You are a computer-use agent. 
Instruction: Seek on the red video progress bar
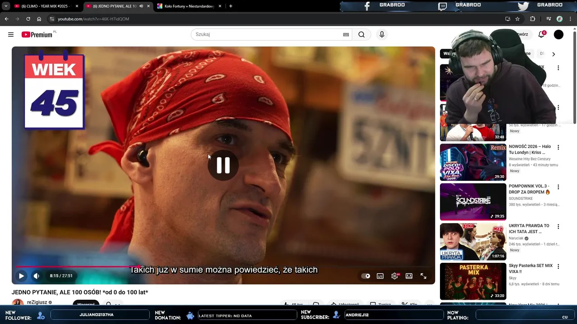pyautogui.click(x=223, y=266)
